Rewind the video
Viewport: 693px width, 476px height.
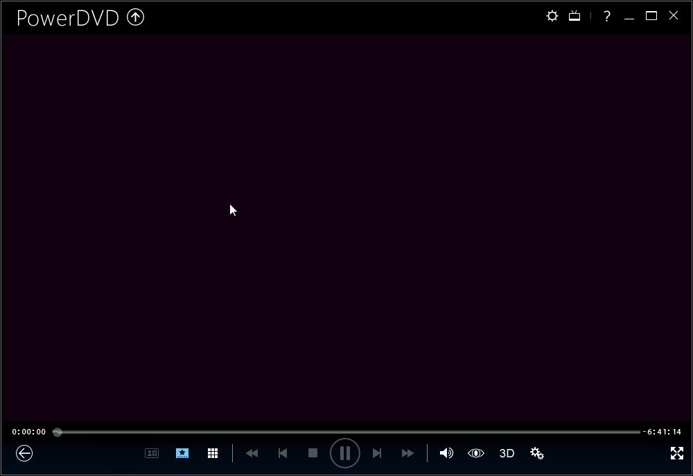point(252,453)
